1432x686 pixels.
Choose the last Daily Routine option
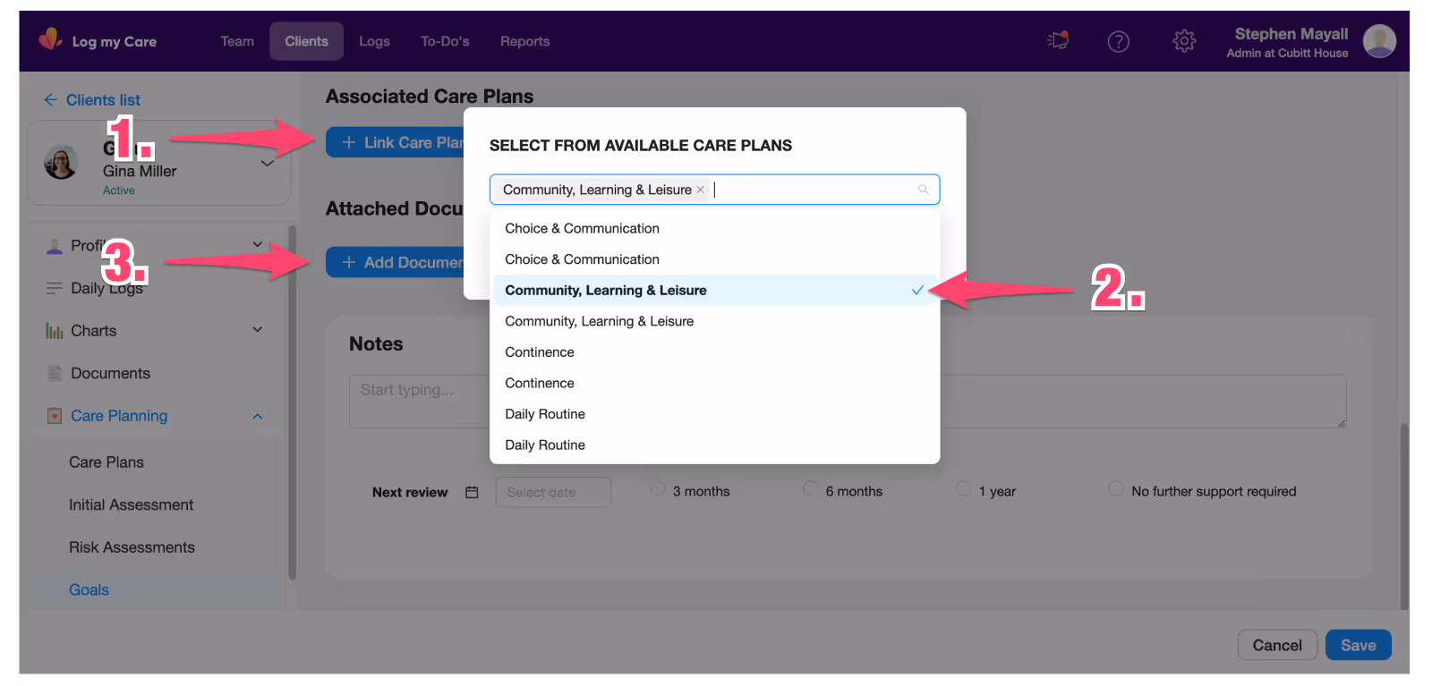714,445
